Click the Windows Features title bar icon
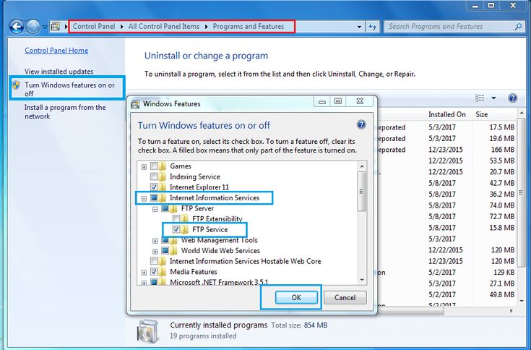This screenshot has height=350, width=531. (135, 103)
